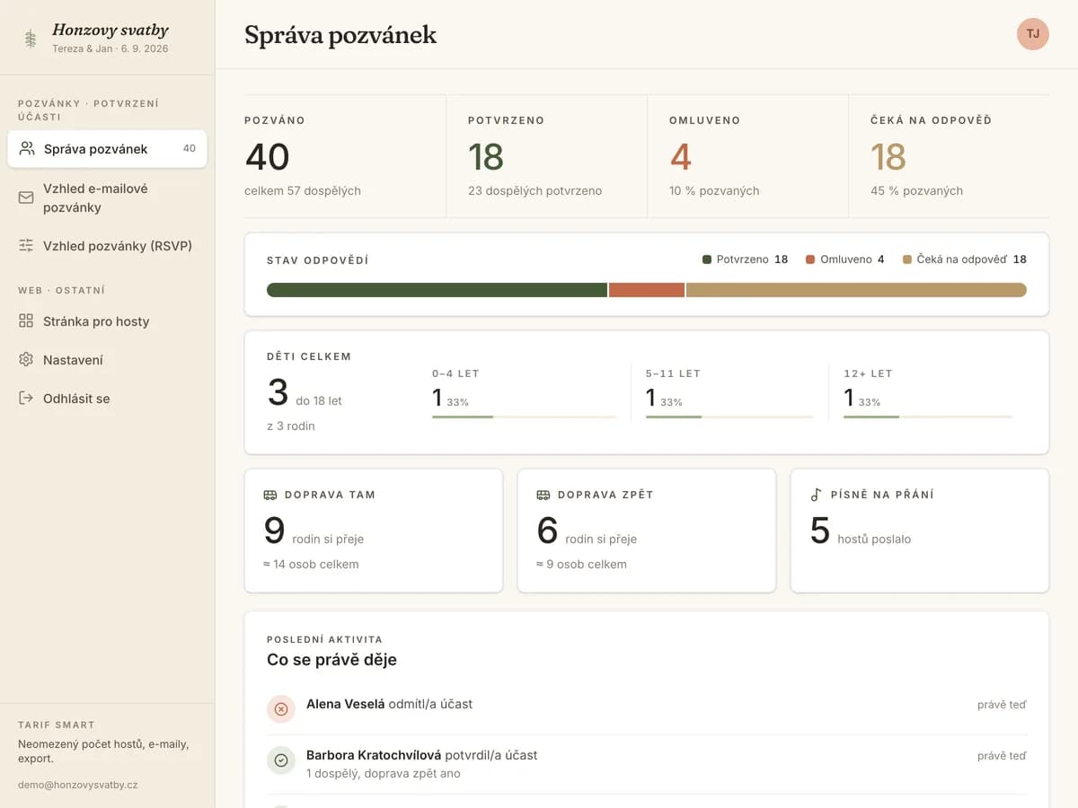The height and width of the screenshot is (808, 1078).
Task: Click the green Potvrzeno legend swatch
Action: (707, 259)
